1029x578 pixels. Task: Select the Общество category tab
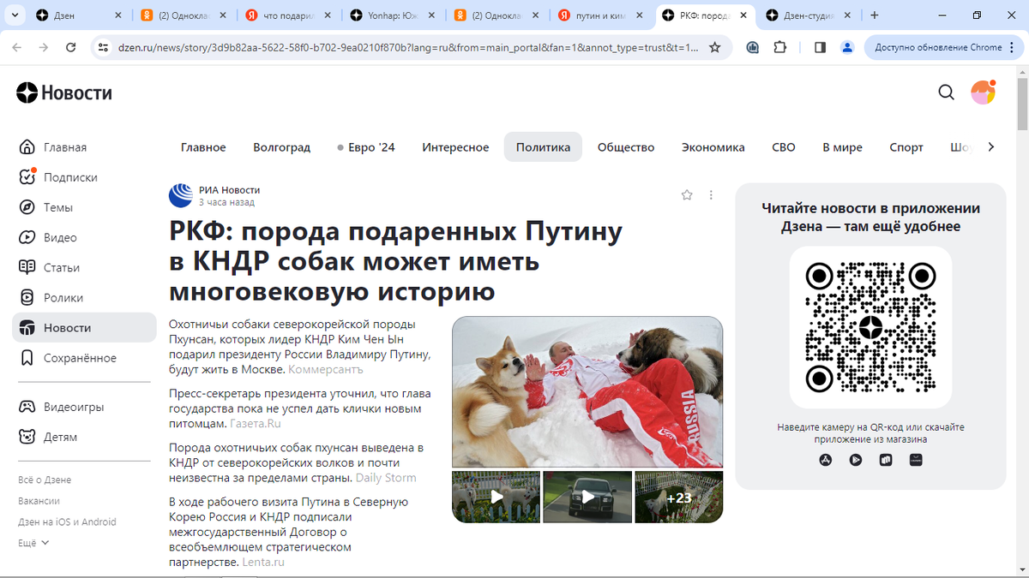626,147
